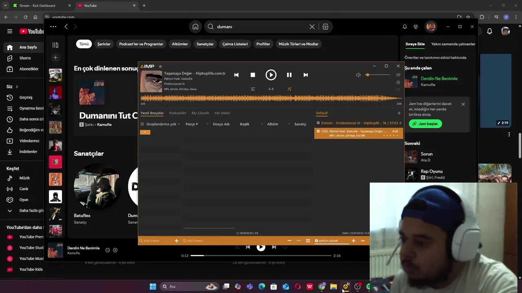
Task: Switch to Yerel dosyalar tab
Action: 152,113
